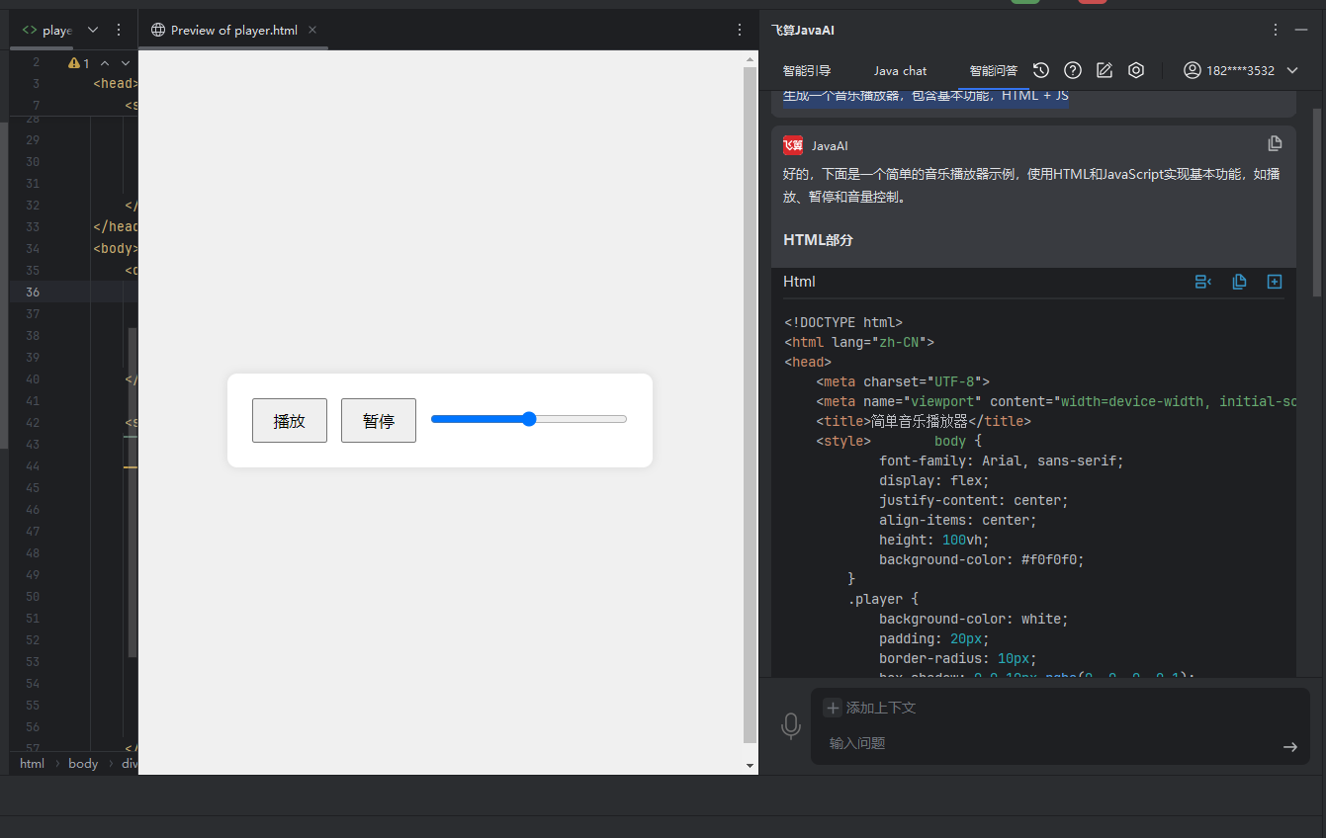Click the JavaAI red logo avatar
The width and height of the screenshot is (1326, 838).
pos(793,145)
